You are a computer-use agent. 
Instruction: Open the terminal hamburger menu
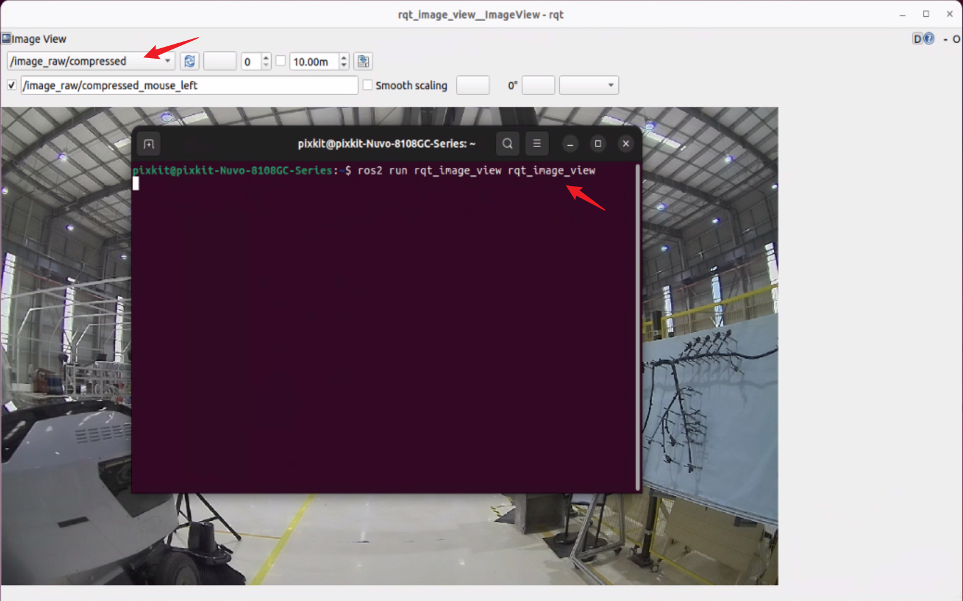coord(537,144)
